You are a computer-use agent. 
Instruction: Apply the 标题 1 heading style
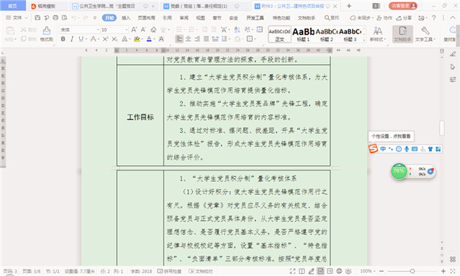pos(303,34)
